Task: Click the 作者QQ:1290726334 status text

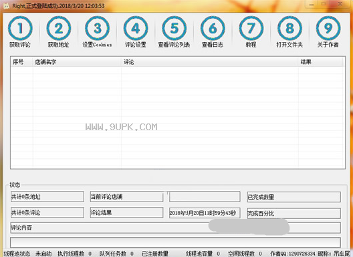Action: tap(293, 254)
